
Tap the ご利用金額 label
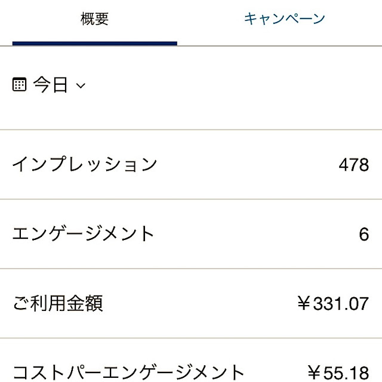pos(58,303)
